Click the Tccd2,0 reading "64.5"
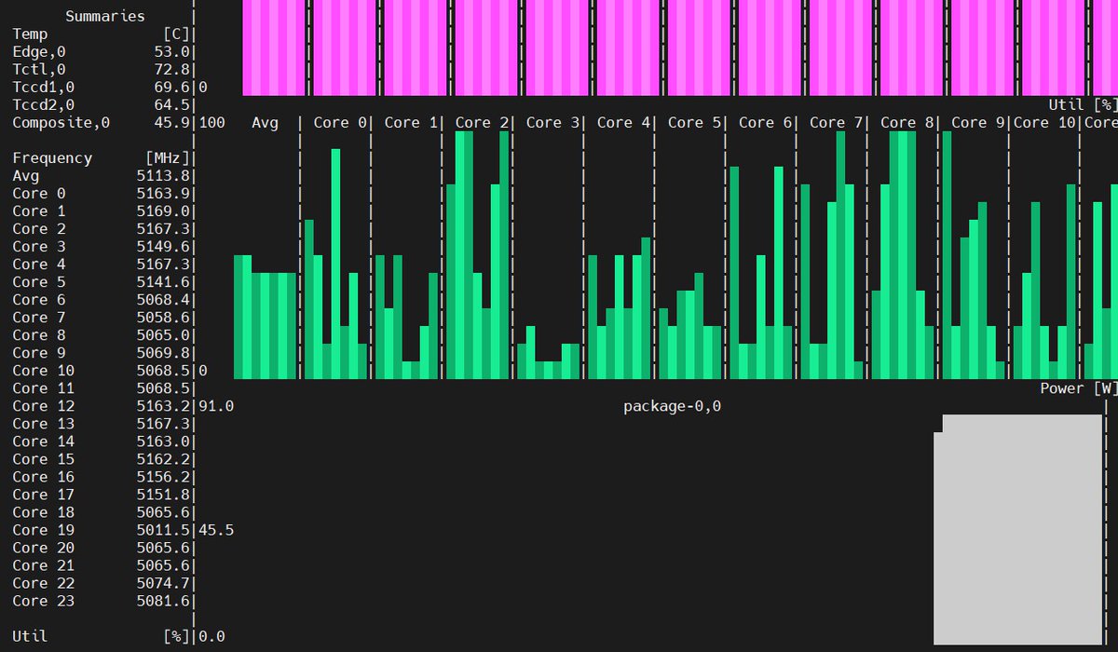Screen dimensions: 1118x652 click(x=172, y=104)
